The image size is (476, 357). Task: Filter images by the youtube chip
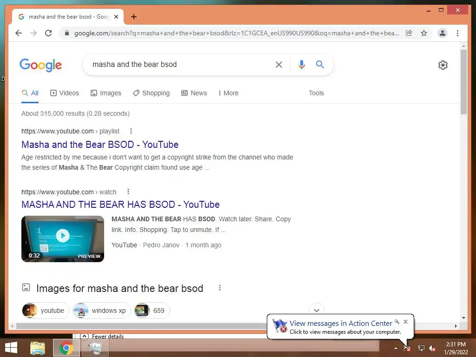click(x=45, y=311)
